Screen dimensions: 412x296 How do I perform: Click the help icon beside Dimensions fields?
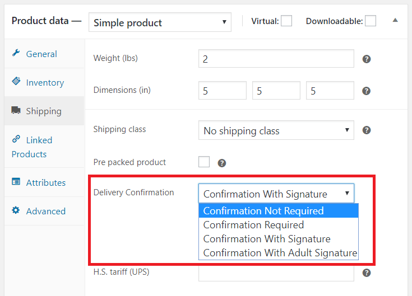click(367, 91)
